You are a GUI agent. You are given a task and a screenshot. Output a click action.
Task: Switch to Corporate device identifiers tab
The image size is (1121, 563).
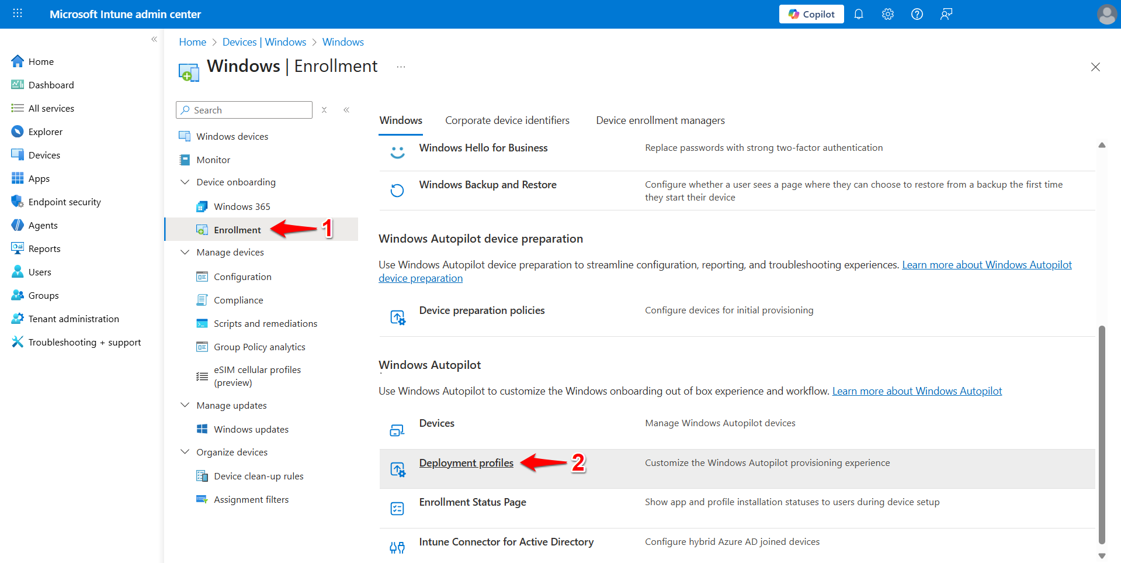pos(507,120)
